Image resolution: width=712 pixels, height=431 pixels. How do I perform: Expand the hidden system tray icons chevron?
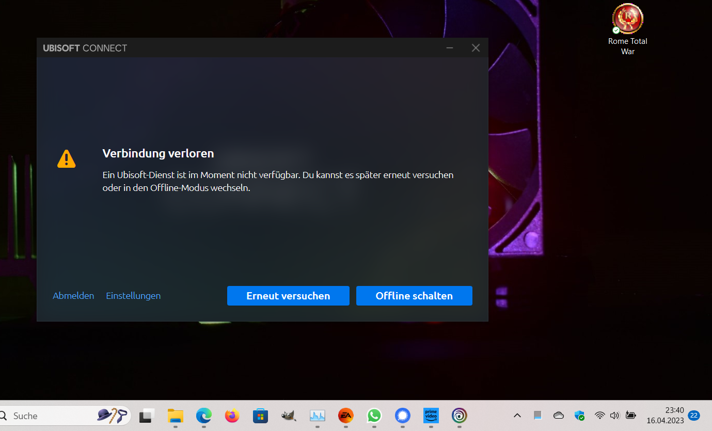517,416
